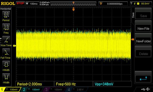Select the Freq measurement icon
The height and width of the screenshot is (92, 153).
(6, 27)
